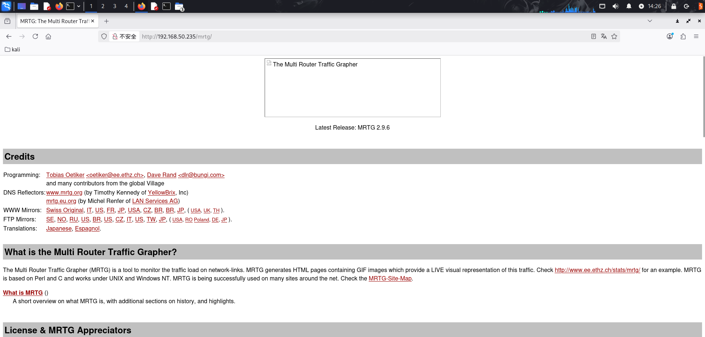This screenshot has width=705, height=337.
Task: Open the kali bookmarks folder
Action: [x=12, y=50]
